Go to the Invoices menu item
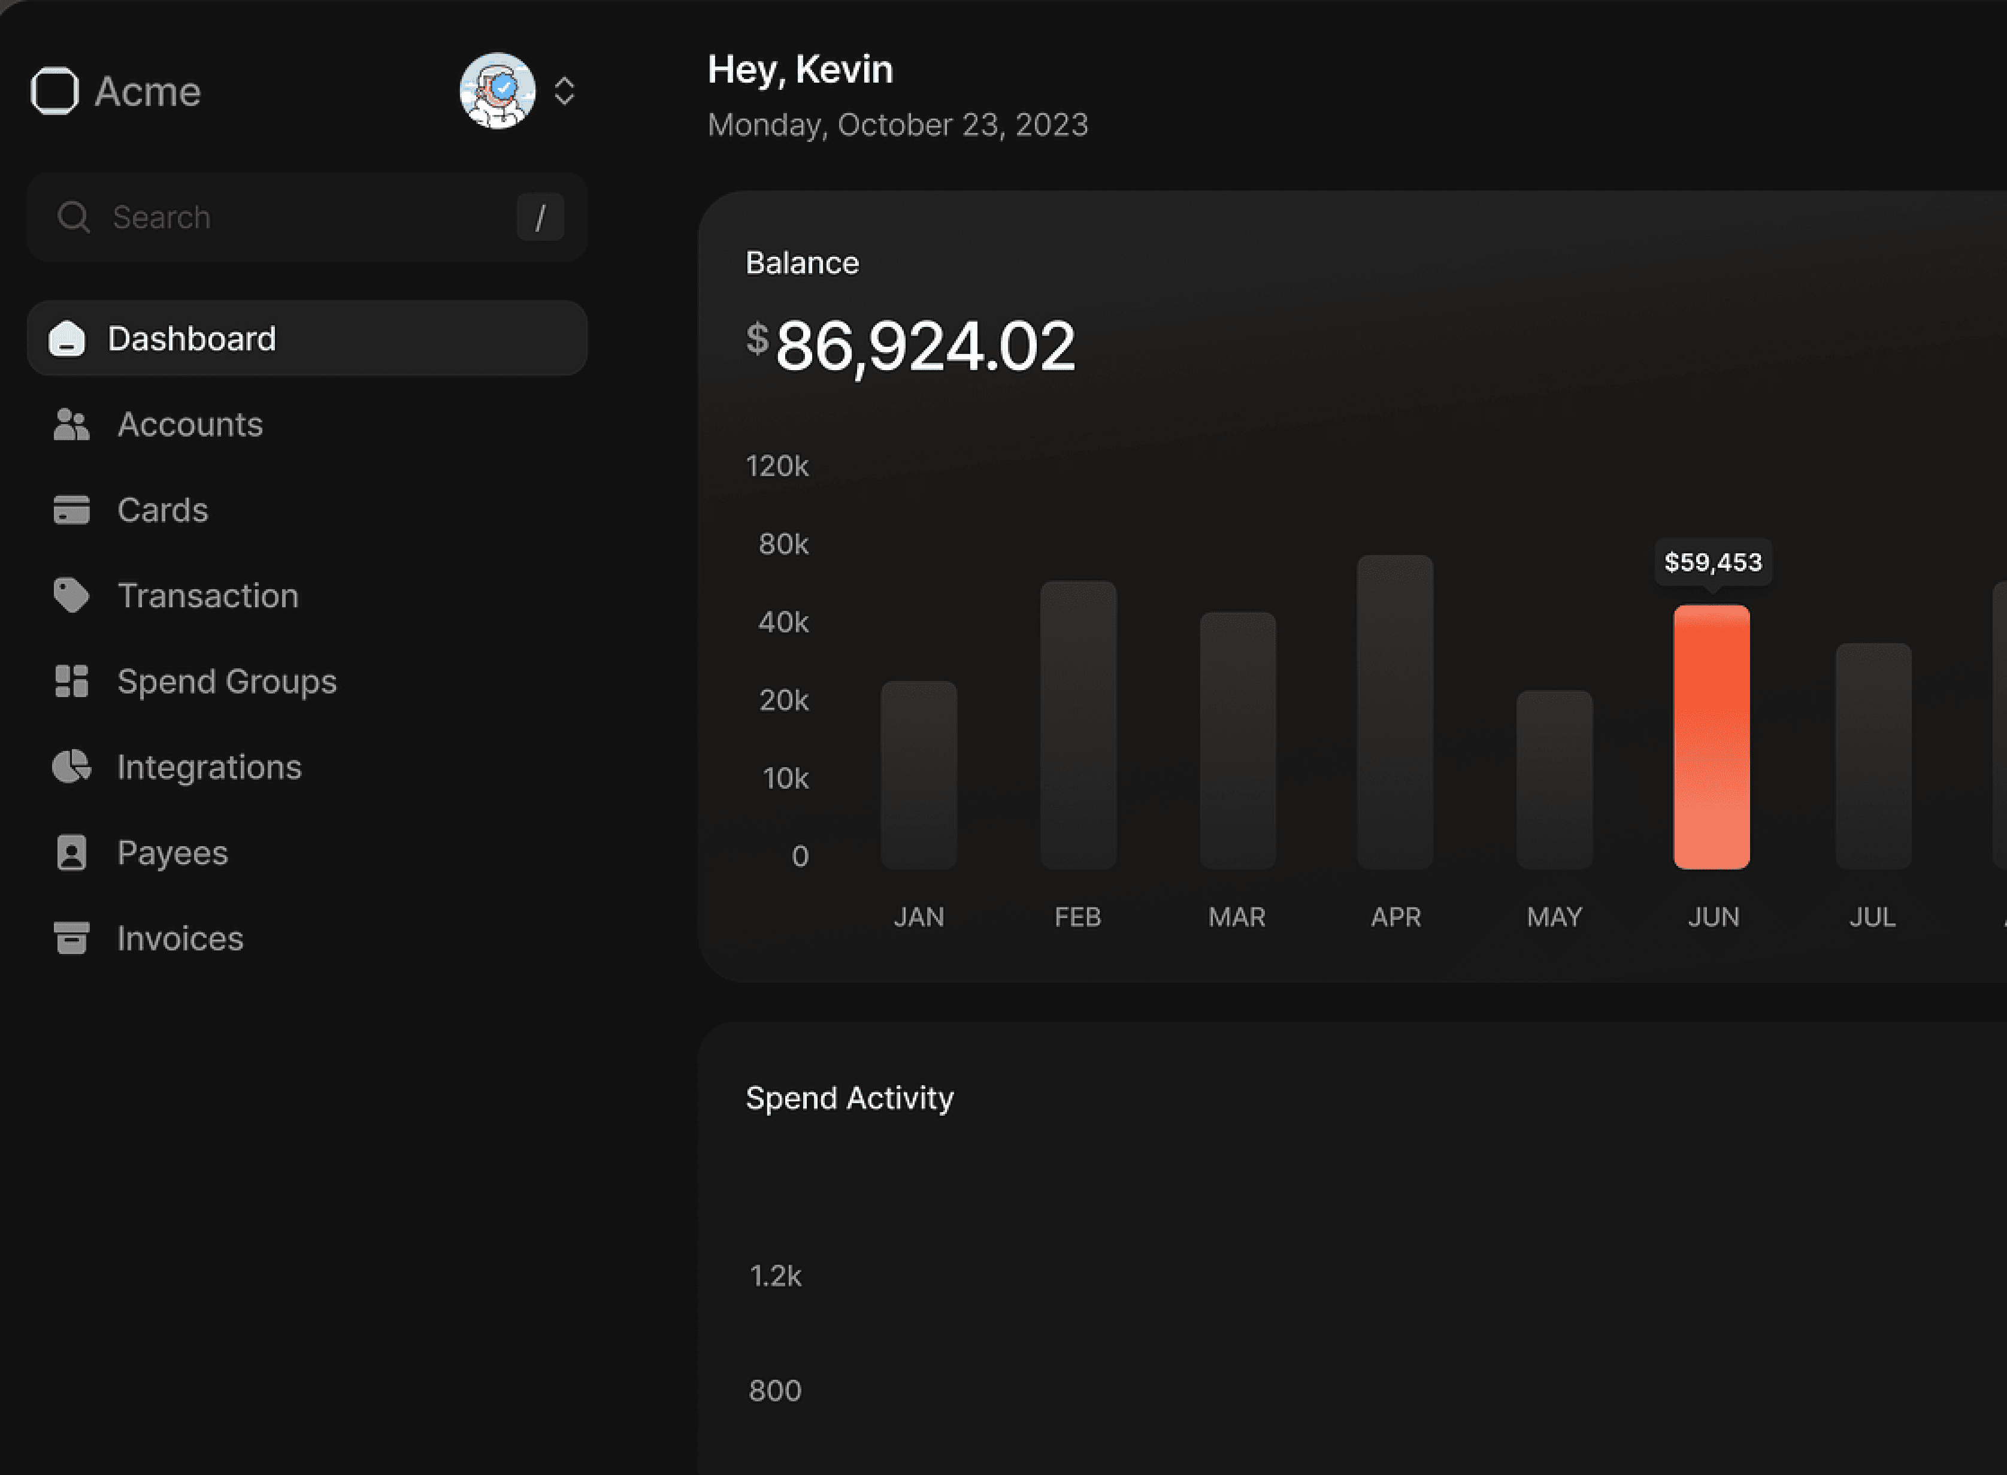The height and width of the screenshot is (1475, 2007). click(x=180, y=939)
